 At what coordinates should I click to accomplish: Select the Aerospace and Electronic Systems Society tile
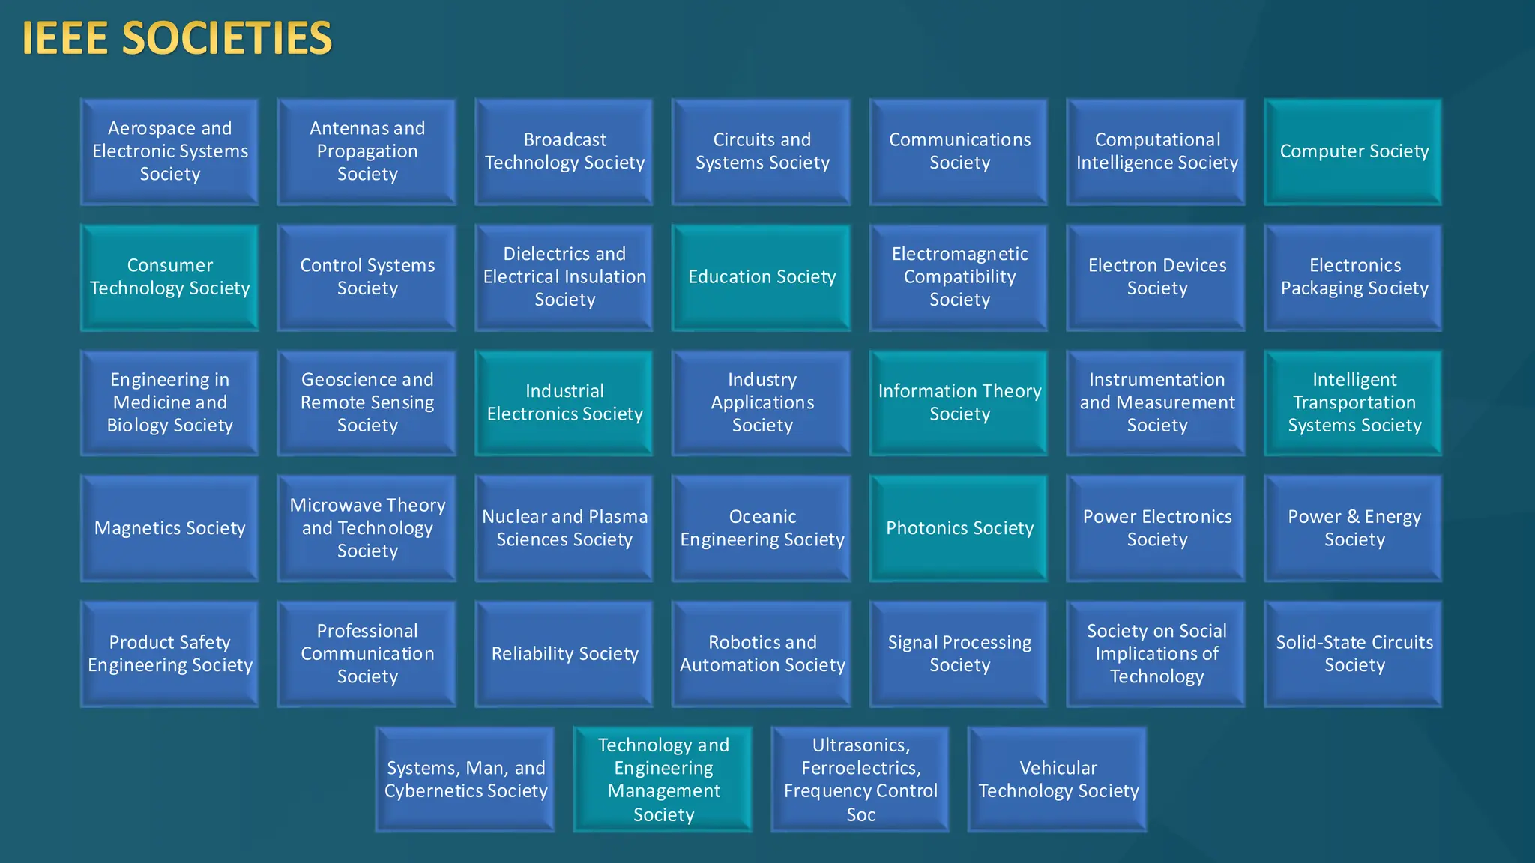click(x=170, y=151)
